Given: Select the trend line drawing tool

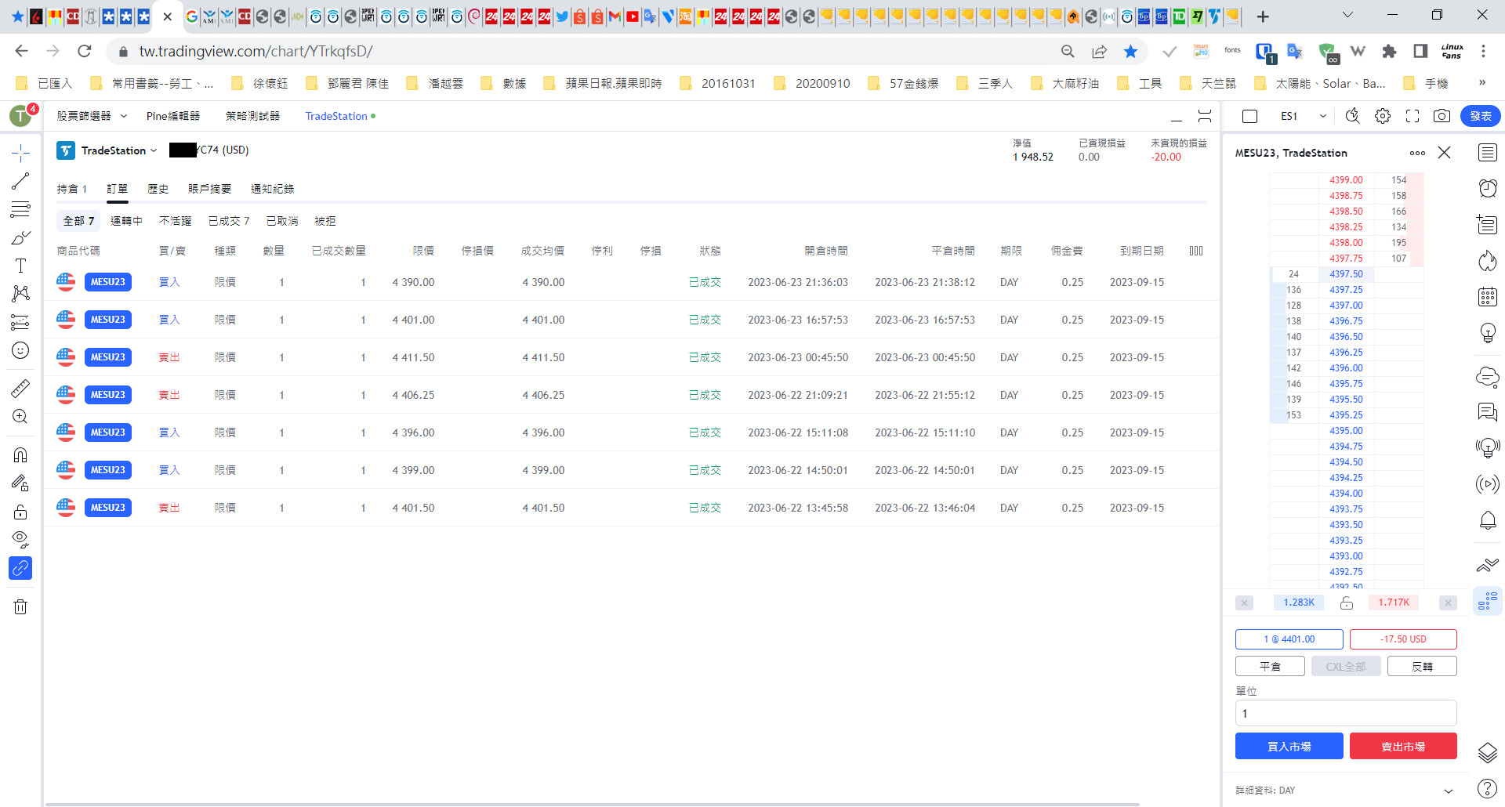Looking at the screenshot, I should click(20, 181).
